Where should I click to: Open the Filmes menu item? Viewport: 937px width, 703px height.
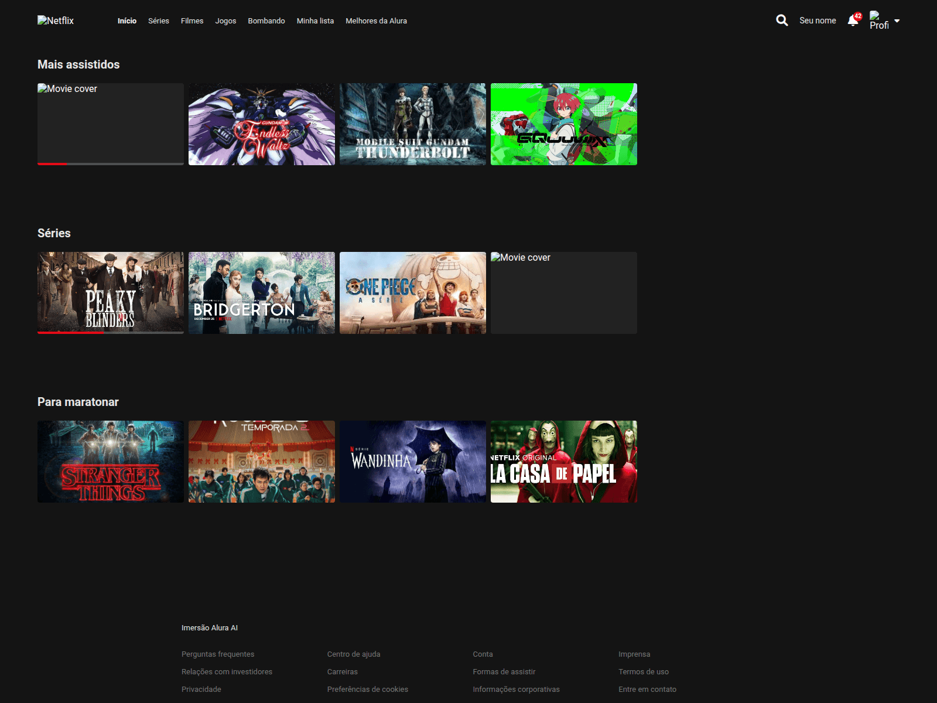click(x=192, y=21)
